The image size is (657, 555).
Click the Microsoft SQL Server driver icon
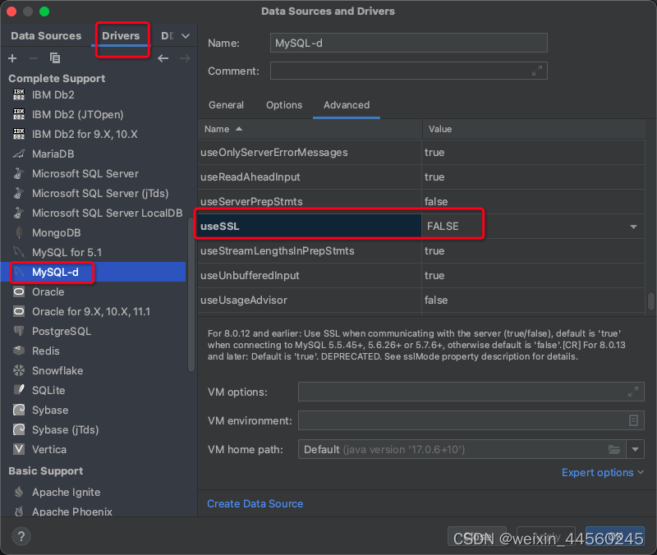19,173
